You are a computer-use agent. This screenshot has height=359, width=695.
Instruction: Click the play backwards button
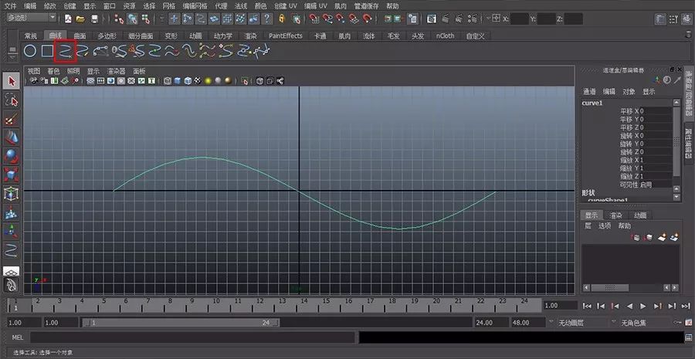(x=629, y=306)
